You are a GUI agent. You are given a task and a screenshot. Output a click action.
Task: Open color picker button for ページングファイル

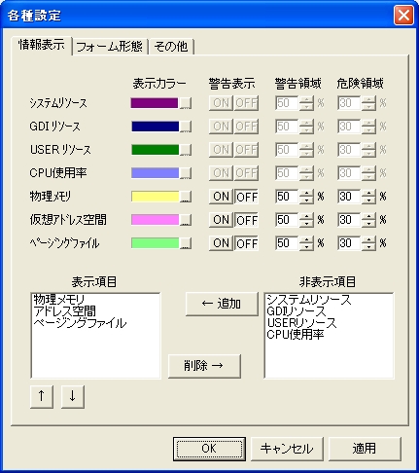point(186,243)
